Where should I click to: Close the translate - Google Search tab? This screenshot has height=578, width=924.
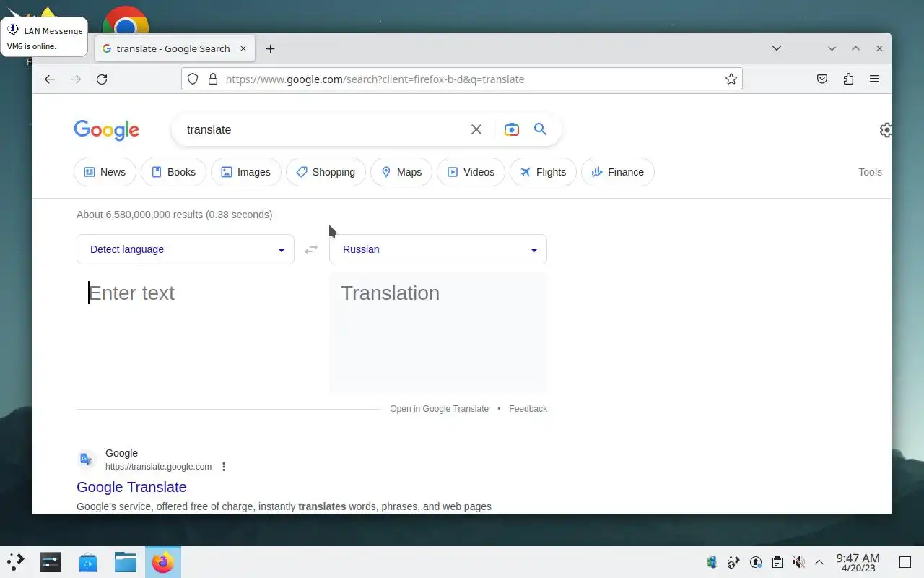click(243, 48)
